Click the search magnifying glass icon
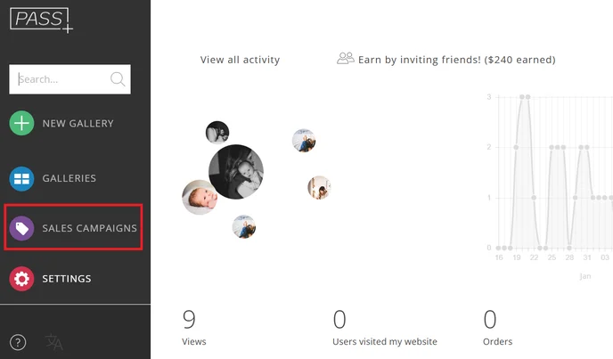 [x=118, y=79]
